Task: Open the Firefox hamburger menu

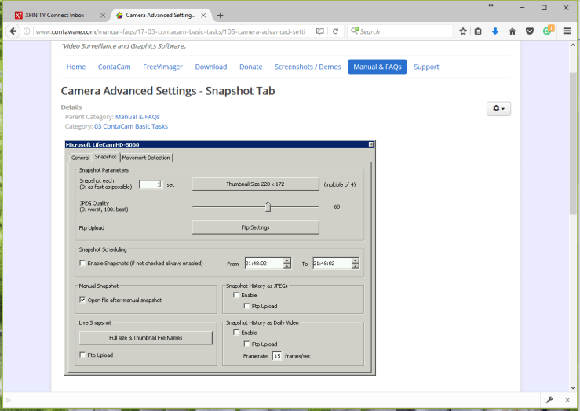Action: pyautogui.click(x=567, y=31)
